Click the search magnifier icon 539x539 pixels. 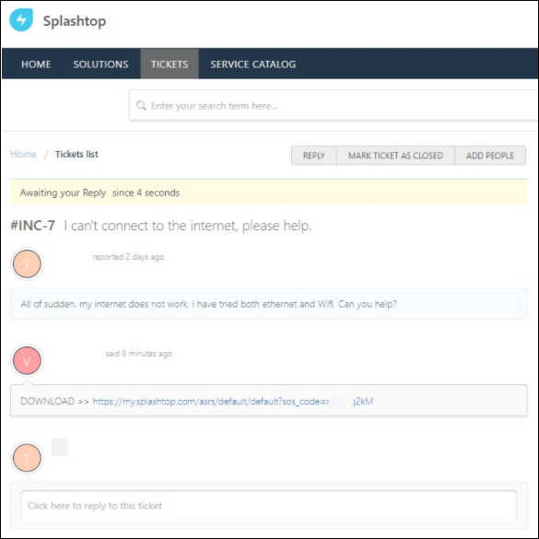point(141,106)
